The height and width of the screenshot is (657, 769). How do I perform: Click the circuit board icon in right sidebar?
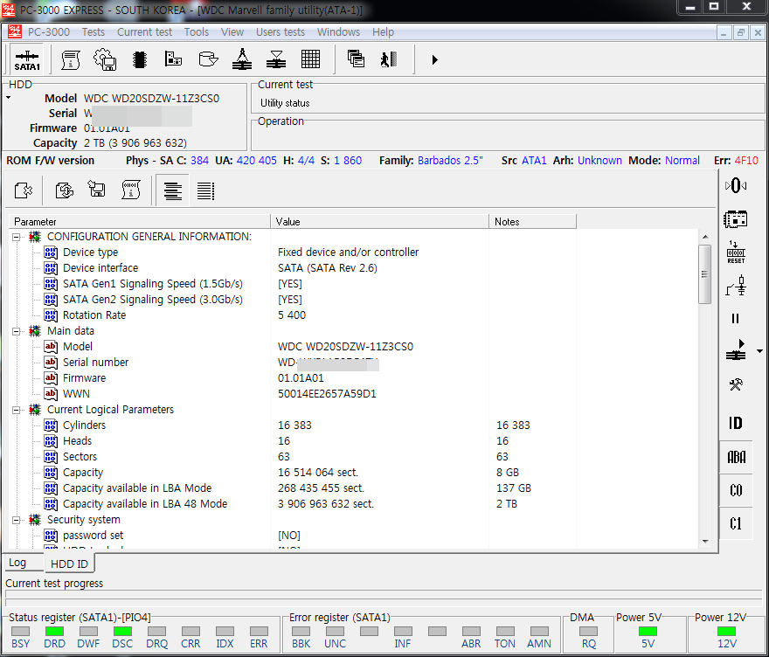tap(736, 219)
